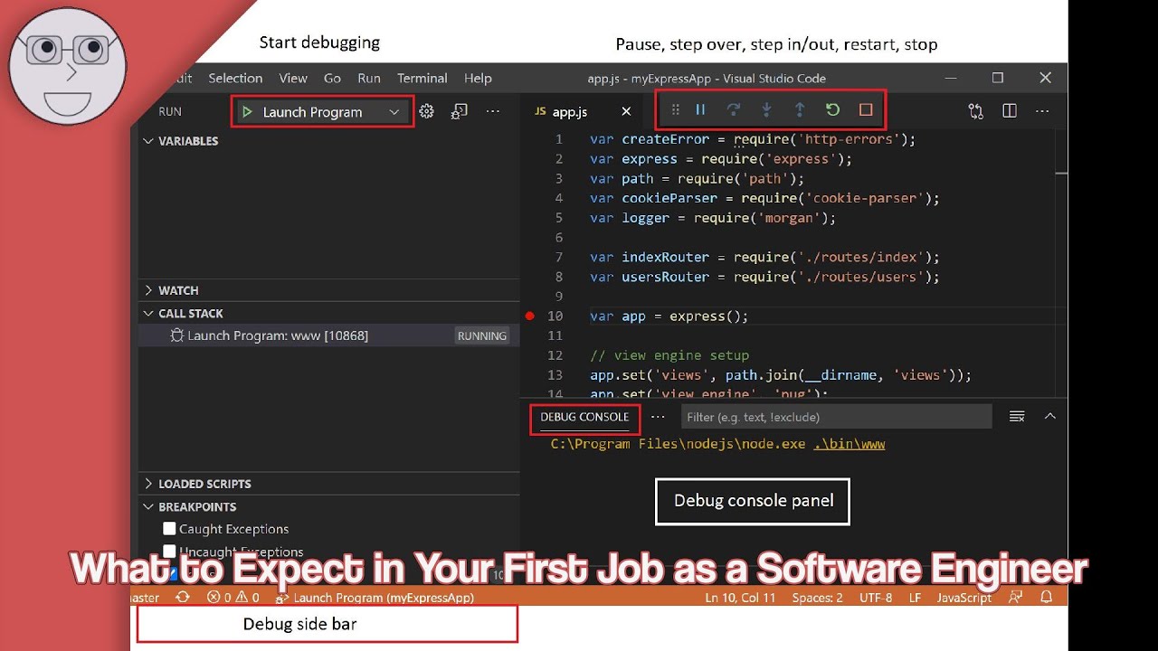Viewport: 1158px width, 651px height.
Task: Open Run view more actions ellipsis
Action: (493, 111)
